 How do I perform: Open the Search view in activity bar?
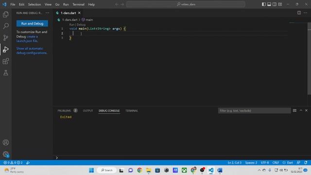(6, 26)
